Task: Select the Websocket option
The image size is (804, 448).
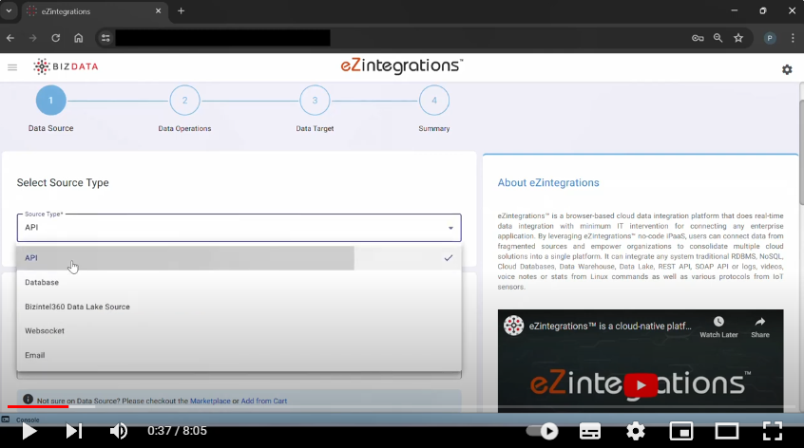Action: coord(45,330)
